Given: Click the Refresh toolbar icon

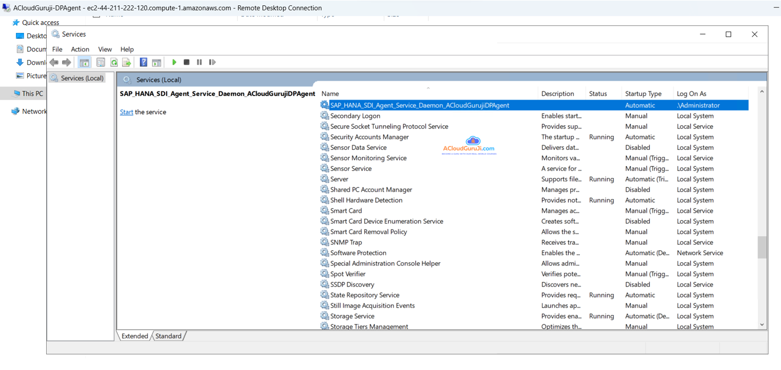Looking at the screenshot, I should 114,63.
